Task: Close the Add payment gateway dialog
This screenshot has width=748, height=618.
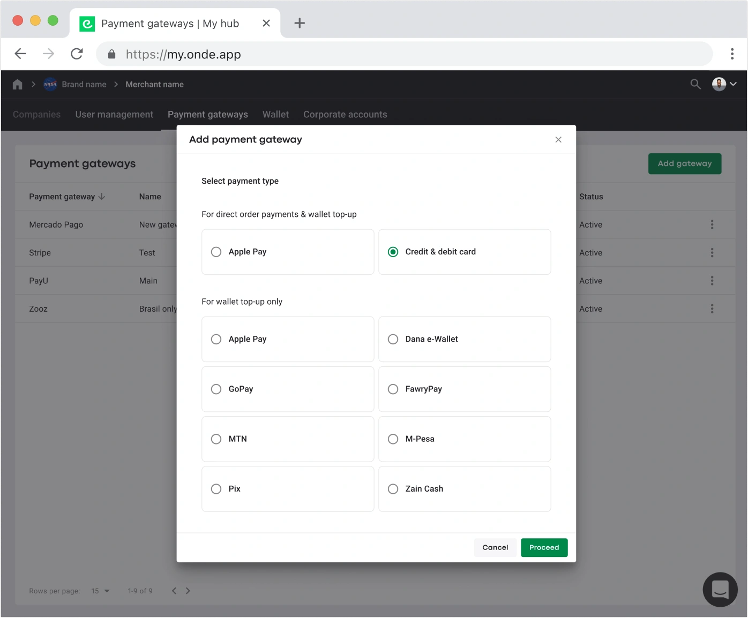Action: click(558, 140)
